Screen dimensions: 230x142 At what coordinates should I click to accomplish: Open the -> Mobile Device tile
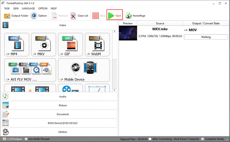tap(84, 70)
